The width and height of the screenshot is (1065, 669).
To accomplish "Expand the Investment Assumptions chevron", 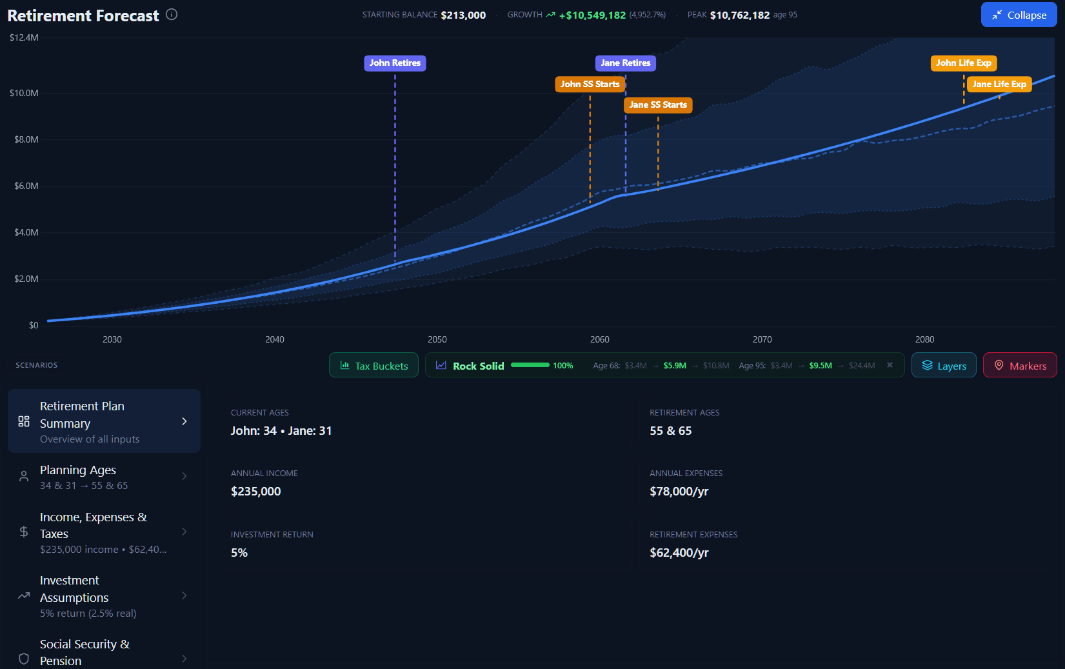I will pyautogui.click(x=184, y=595).
